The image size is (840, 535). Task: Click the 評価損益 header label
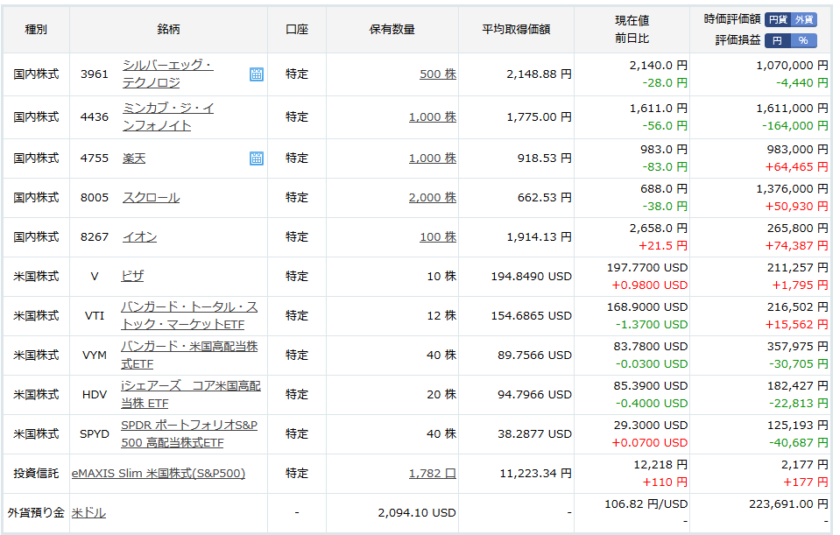pyautogui.click(x=738, y=40)
